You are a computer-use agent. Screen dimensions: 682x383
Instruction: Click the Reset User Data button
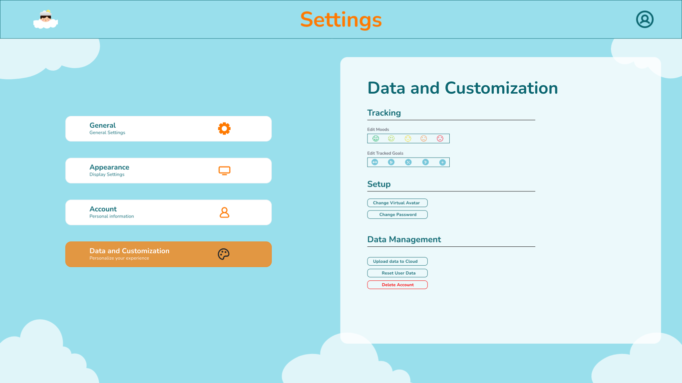(397, 273)
